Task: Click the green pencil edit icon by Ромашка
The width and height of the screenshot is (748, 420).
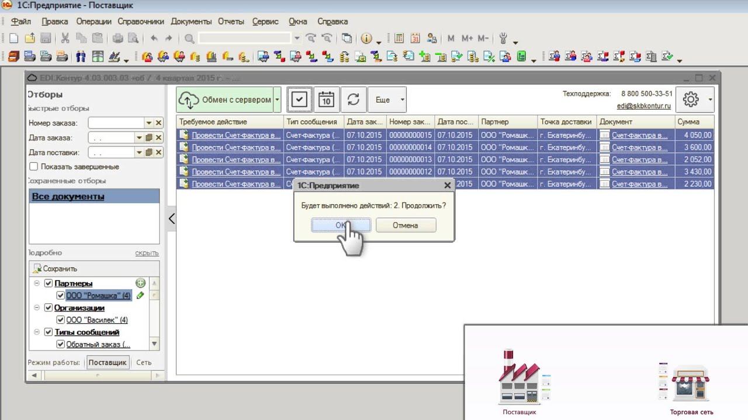Action: tap(140, 295)
